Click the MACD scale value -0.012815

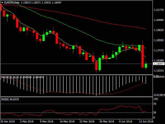(159, 95)
